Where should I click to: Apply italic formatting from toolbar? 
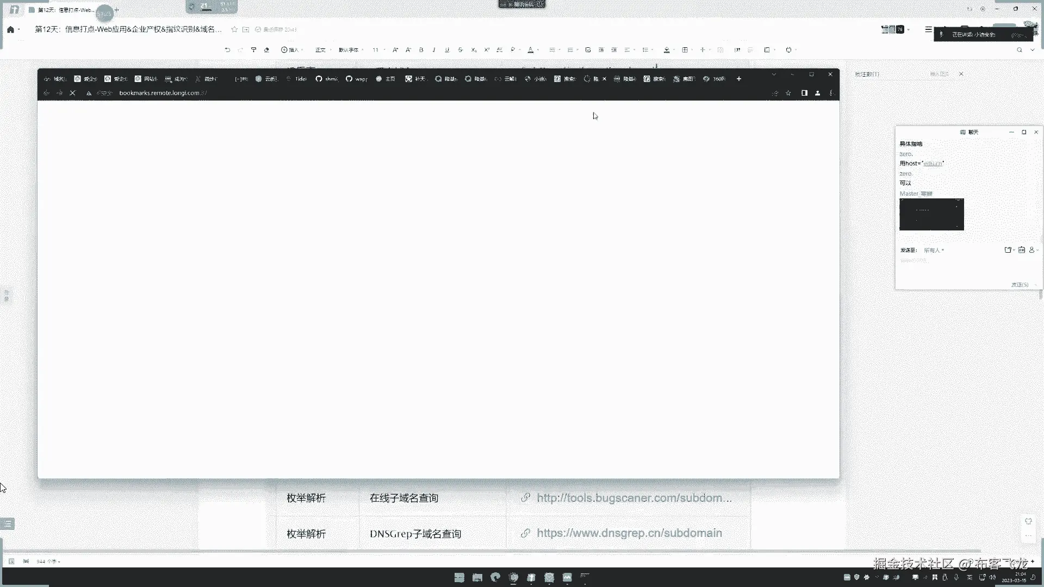click(x=434, y=50)
